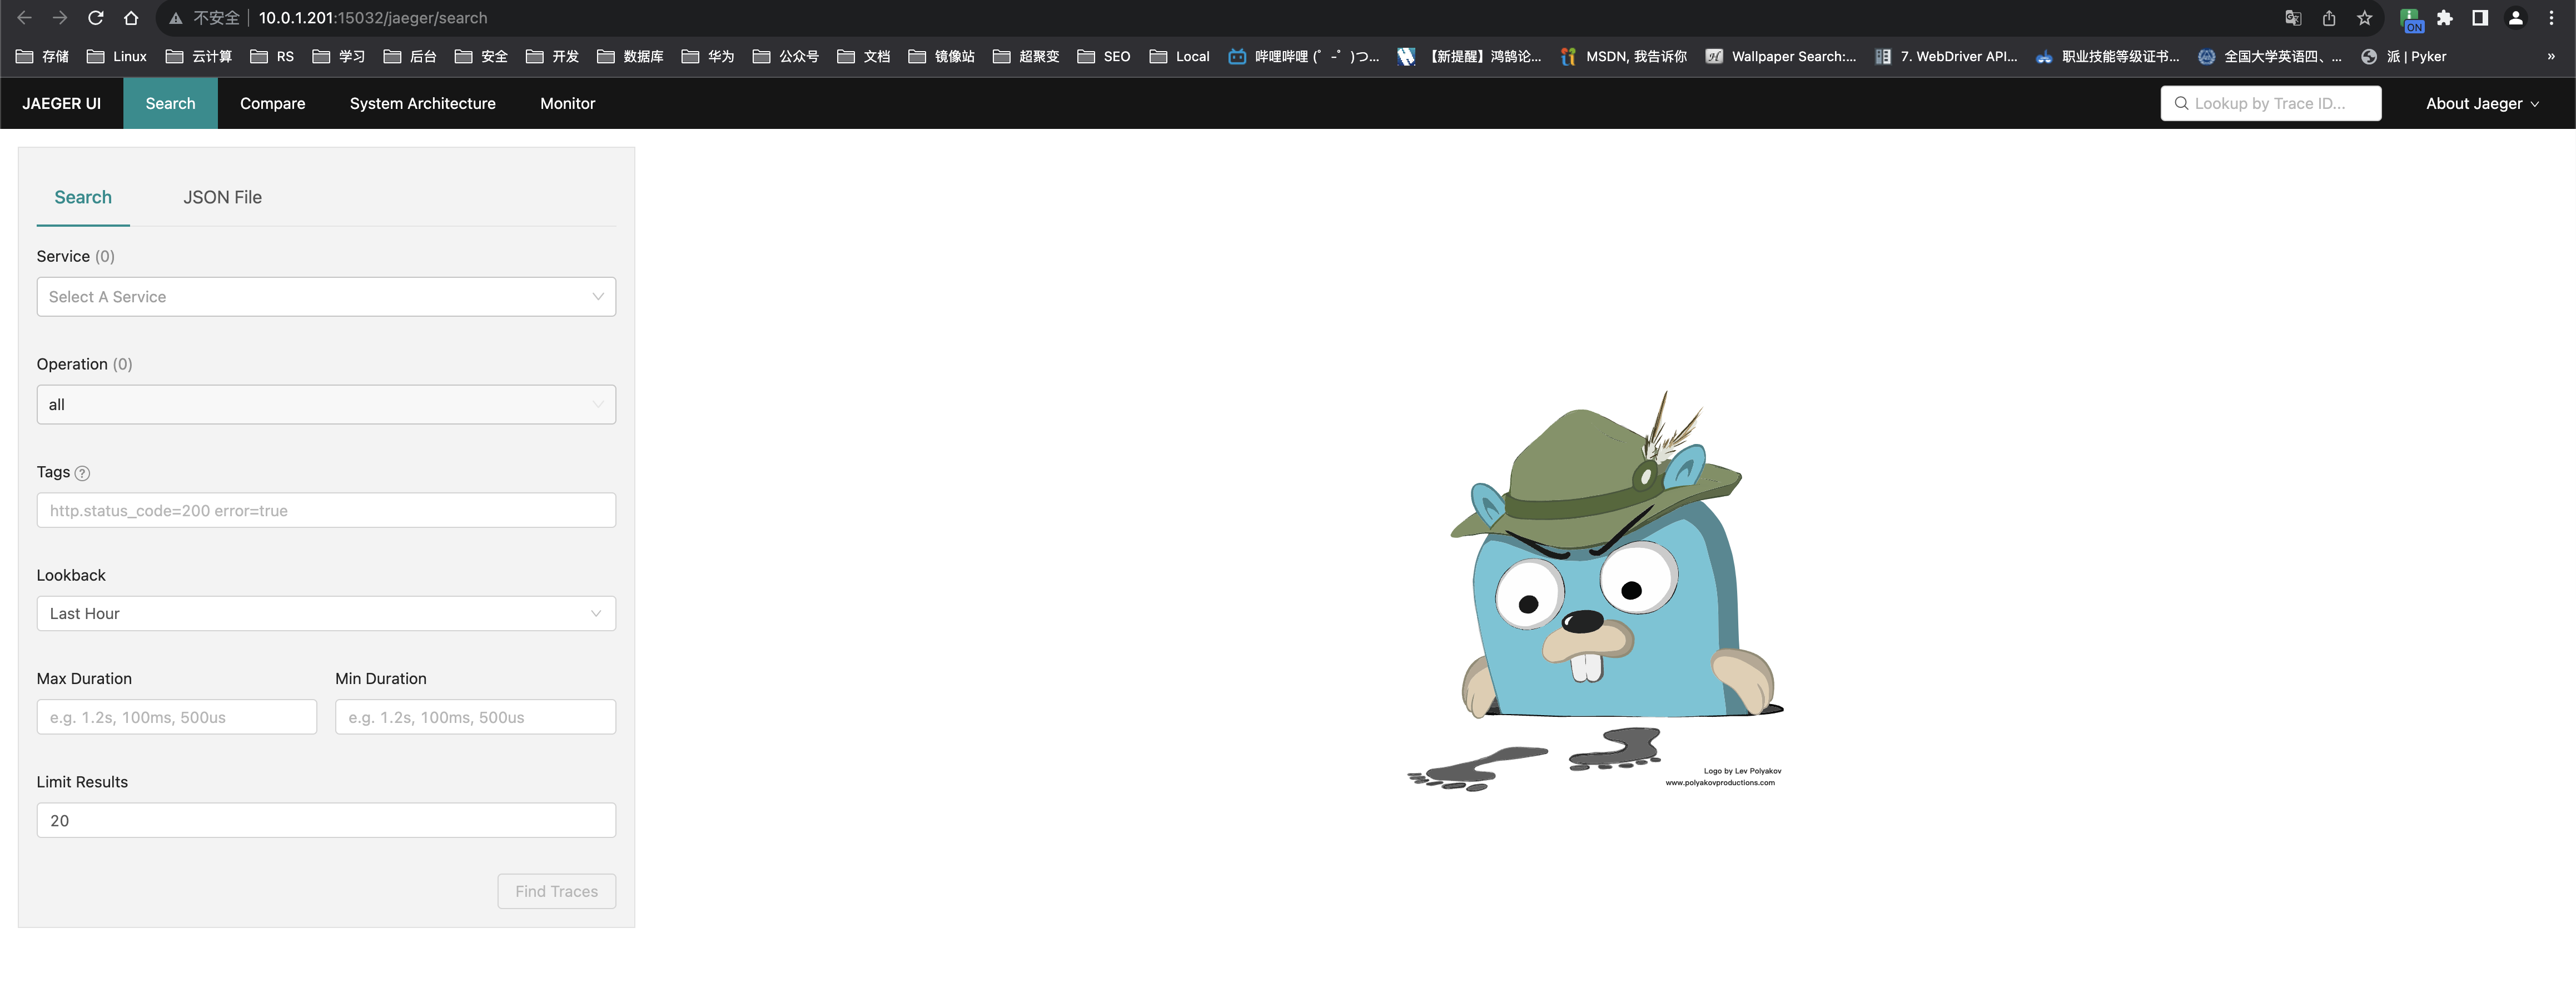Click the Tags help question icon
Image resolution: width=2576 pixels, height=988 pixels.
point(82,473)
